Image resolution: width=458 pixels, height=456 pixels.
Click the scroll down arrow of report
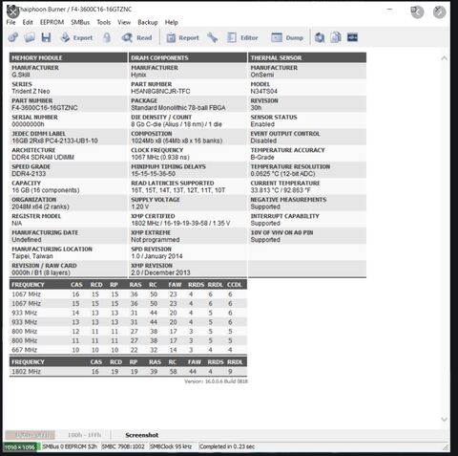click(445, 420)
